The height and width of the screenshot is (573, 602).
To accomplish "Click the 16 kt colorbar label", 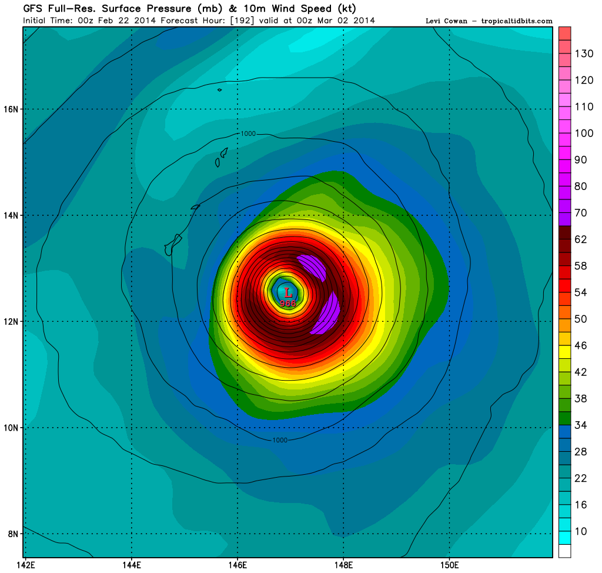I will click(x=581, y=505).
